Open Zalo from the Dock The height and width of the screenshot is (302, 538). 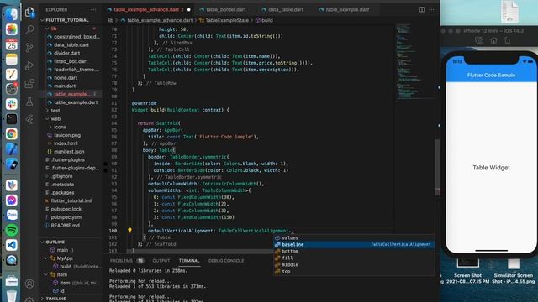click(x=11, y=215)
